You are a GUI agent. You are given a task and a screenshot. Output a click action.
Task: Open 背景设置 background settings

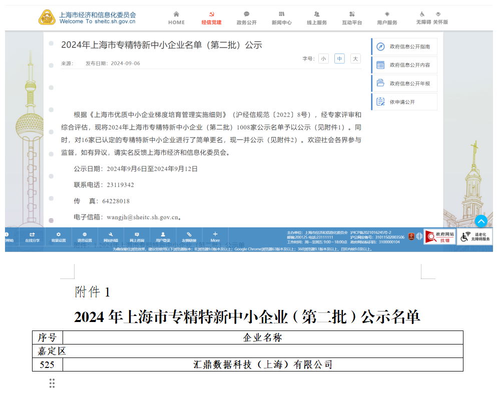pos(59,237)
